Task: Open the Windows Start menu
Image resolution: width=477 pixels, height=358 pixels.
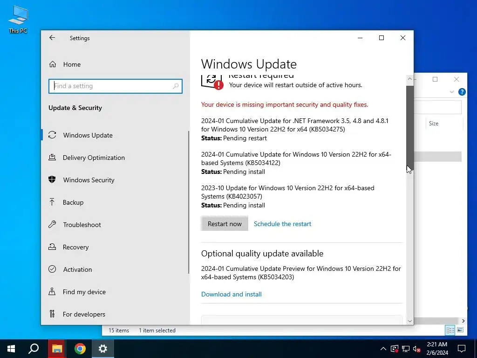Action: tap(11, 349)
